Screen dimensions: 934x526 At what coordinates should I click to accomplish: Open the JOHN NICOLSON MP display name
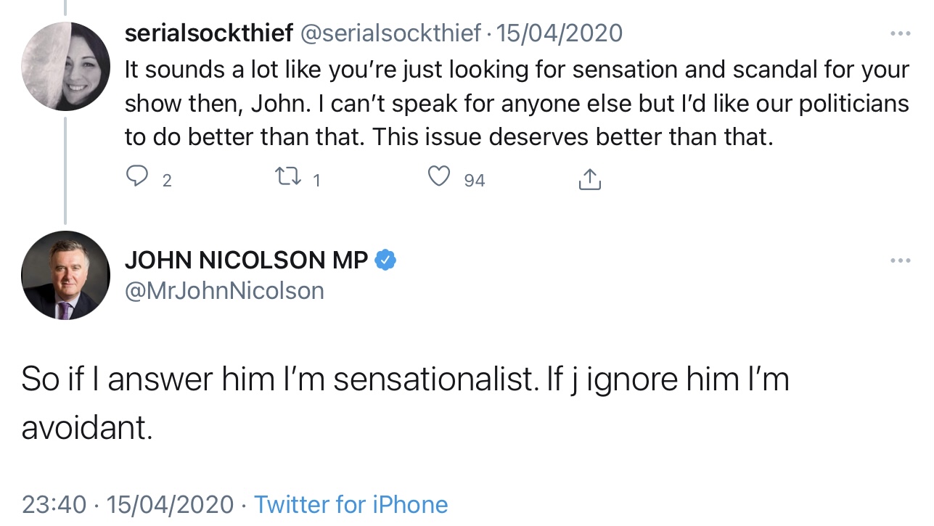click(246, 260)
